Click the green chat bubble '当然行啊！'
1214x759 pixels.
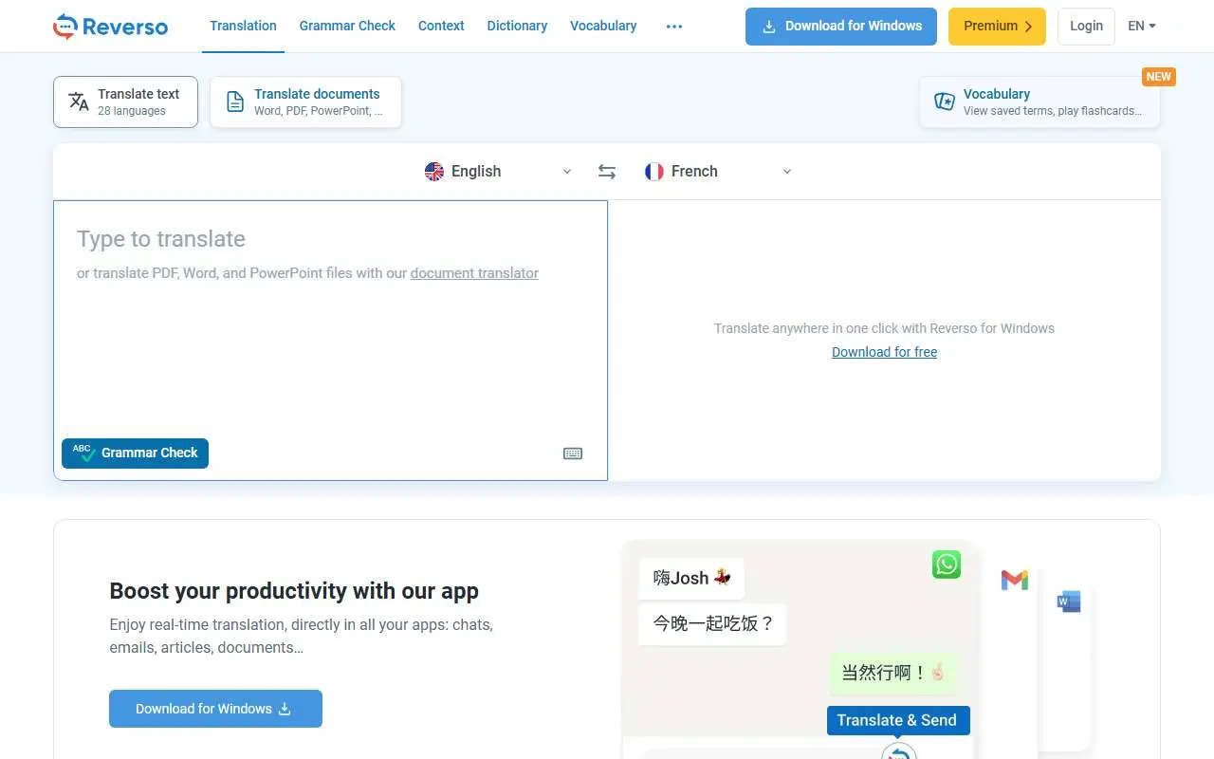coord(893,673)
